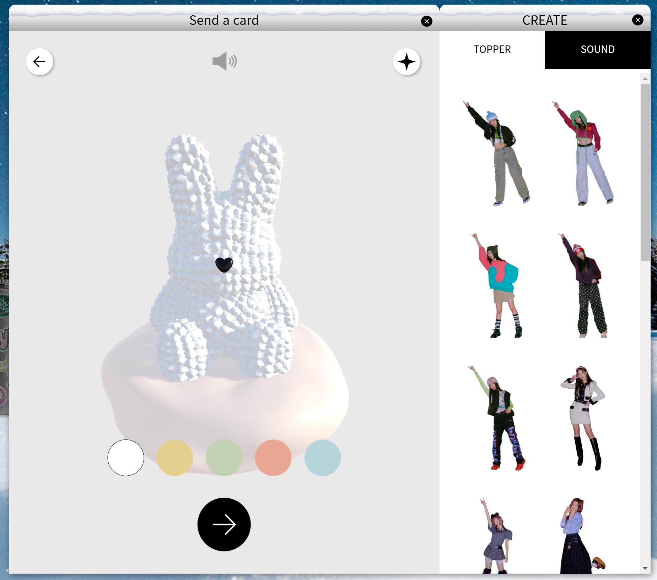Choose the yellow color swatch
The height and width of the screenshot is (580, 657).
coord(175,458)
